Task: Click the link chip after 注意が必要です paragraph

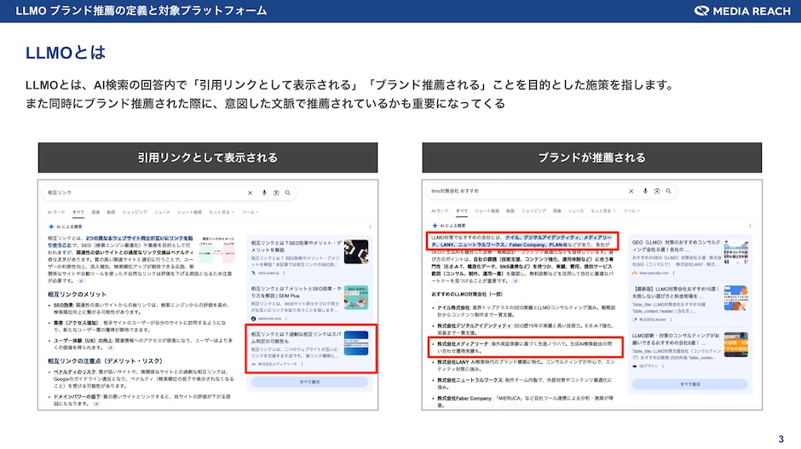Action: (81, 281)
